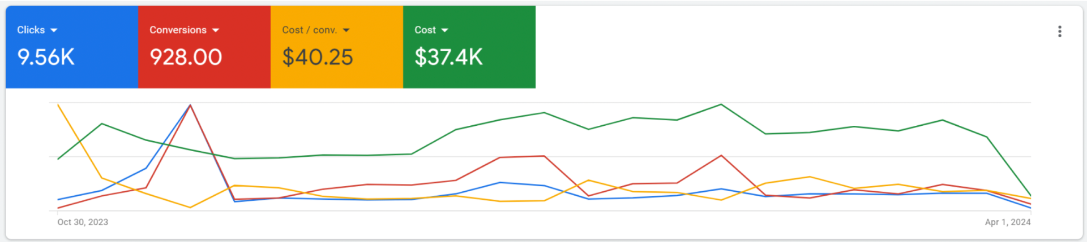The width and height of the screenshot is (1087, 242).
Task: Click the shared red and blue peak on chart
Action: (x=190, y=105)
